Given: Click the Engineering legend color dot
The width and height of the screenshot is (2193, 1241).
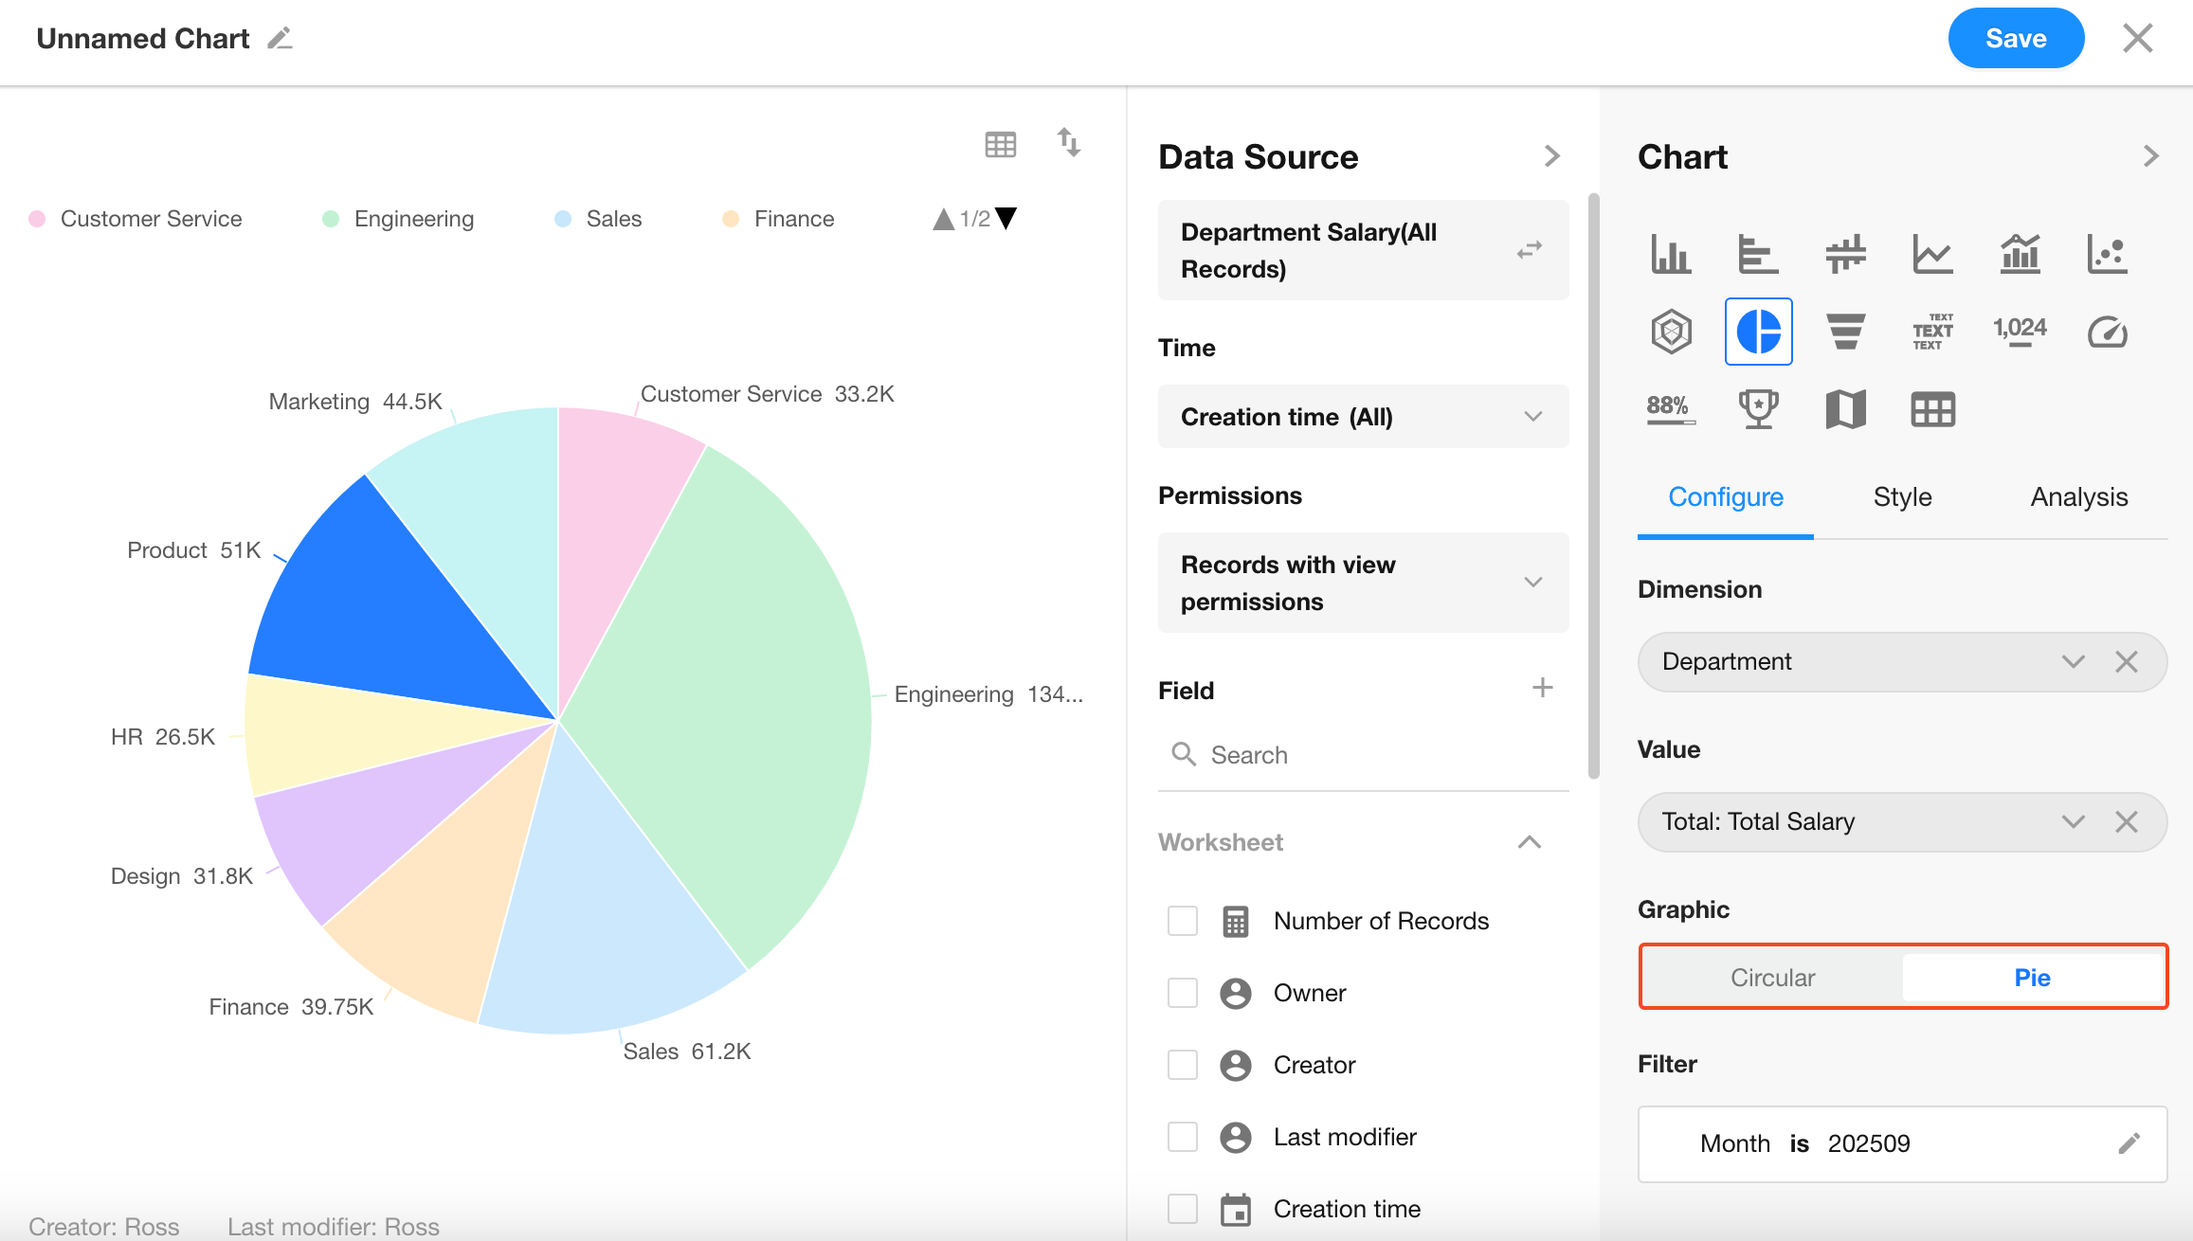Looking at the screenshot, I should (331, 219).
